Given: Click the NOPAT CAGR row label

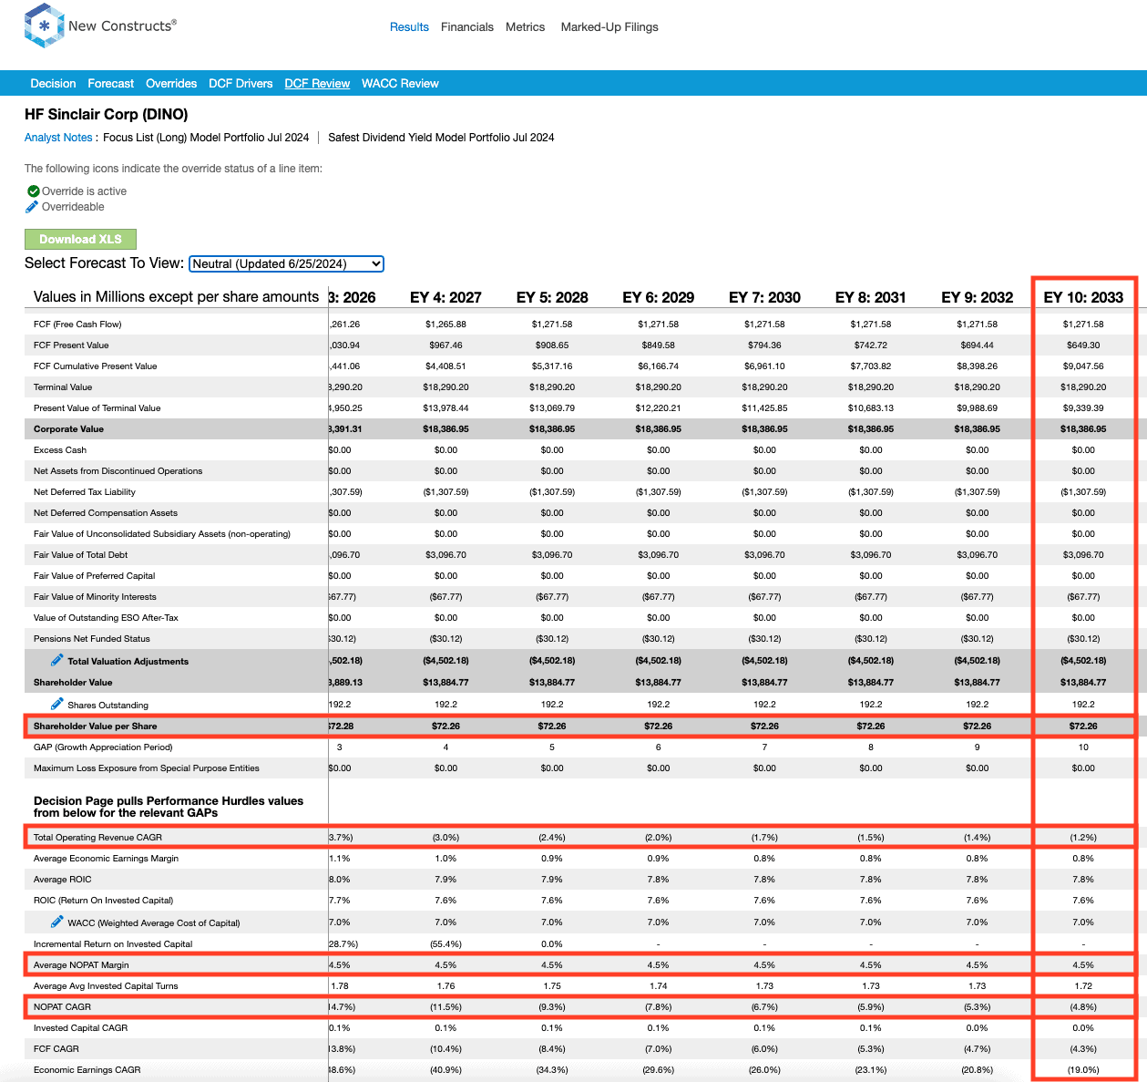Looking at the screenshot, I should pos(62,1007).
